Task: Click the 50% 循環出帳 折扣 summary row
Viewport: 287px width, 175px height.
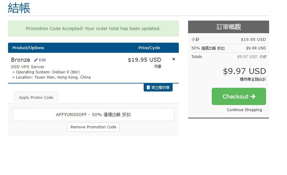Action: point(228,48)
